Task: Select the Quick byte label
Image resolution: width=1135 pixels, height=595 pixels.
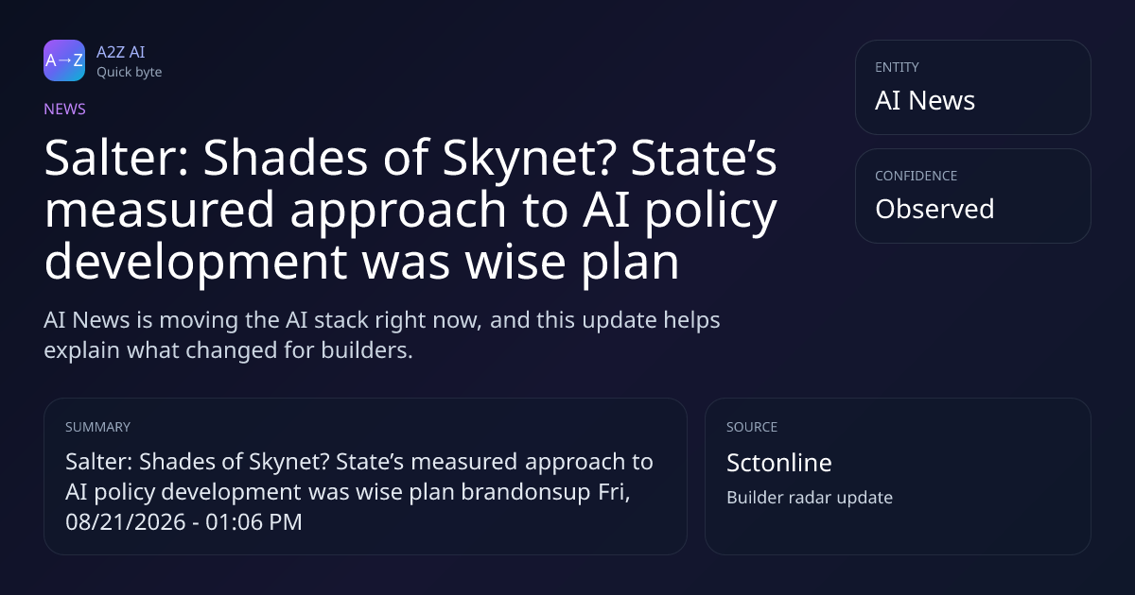Action: click(129, 72)
